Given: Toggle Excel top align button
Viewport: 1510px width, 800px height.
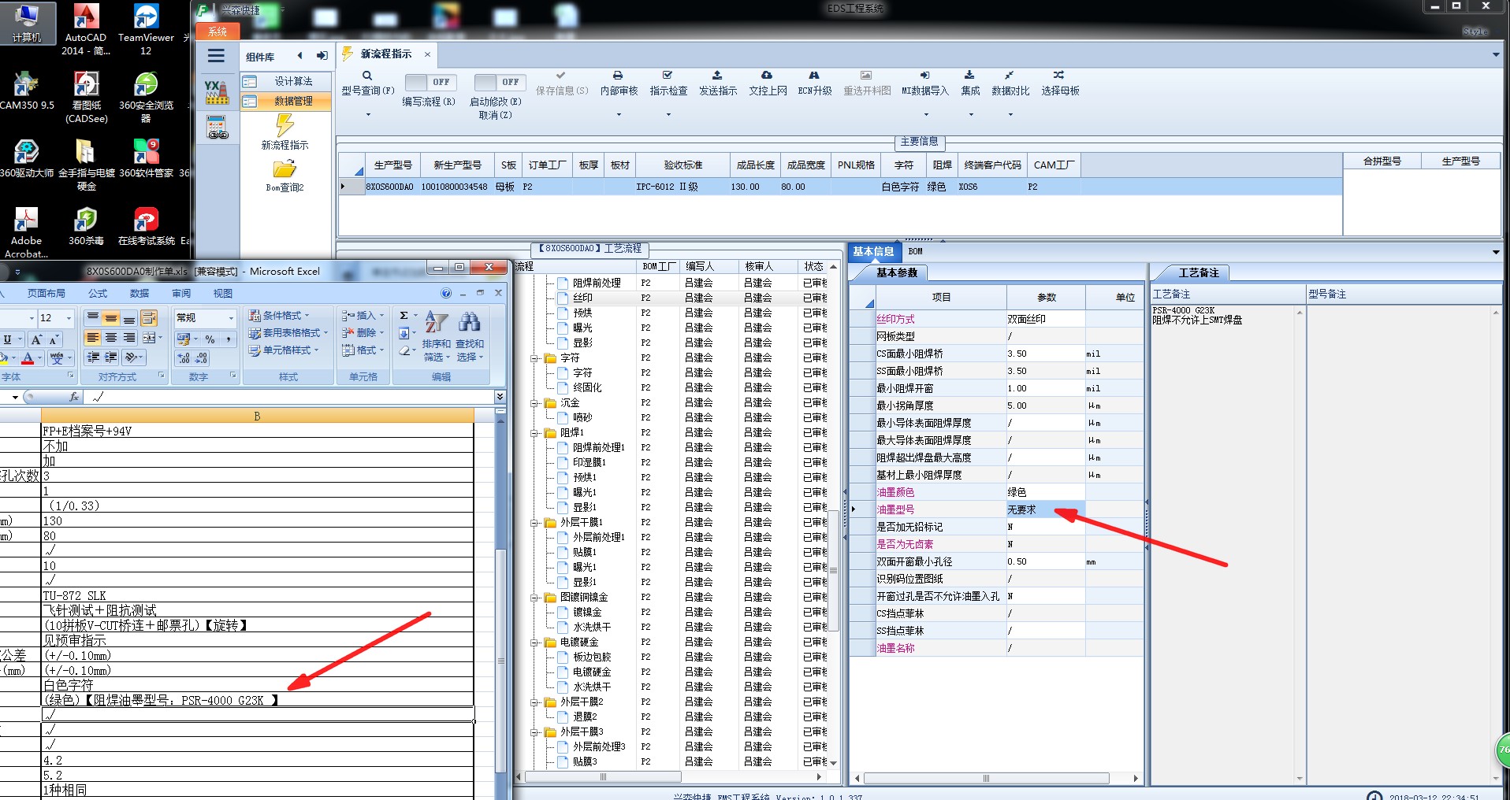Looking at the screenshot, I should point(92,318).
